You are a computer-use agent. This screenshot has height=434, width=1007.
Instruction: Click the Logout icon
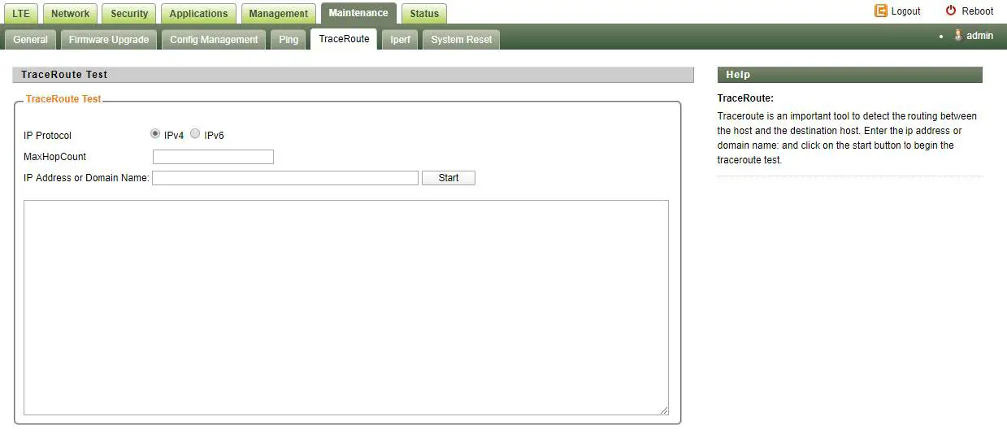pyautogui.click(x=881, y=11)
